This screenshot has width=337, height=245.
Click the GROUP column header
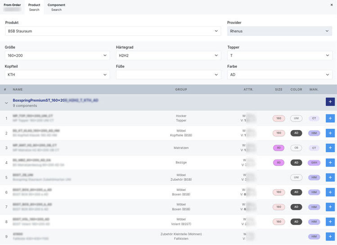point(181,90)
